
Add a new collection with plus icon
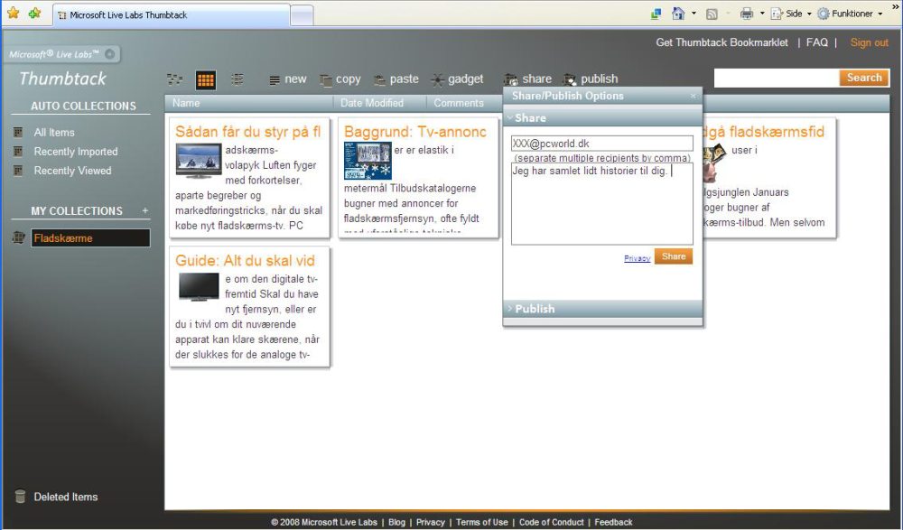(x=145, y=211)
